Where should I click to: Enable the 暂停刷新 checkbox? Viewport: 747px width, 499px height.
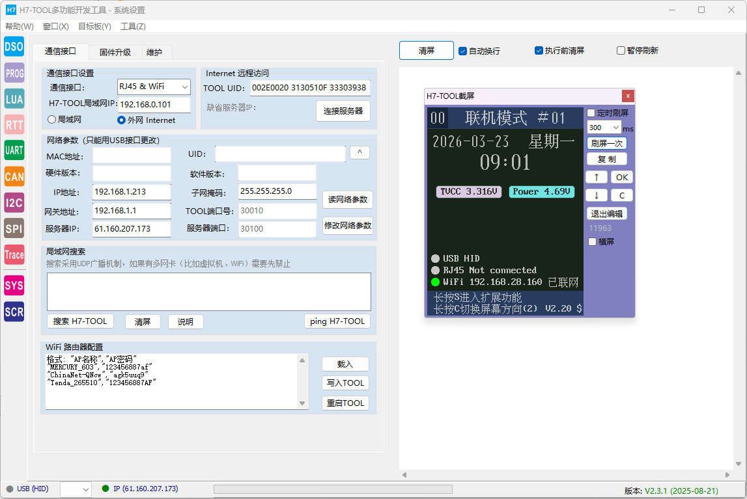coord(621,51)
